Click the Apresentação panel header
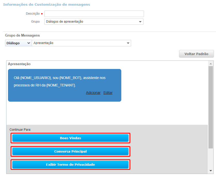This screenshot has width=216, height=176. (19, 64)
